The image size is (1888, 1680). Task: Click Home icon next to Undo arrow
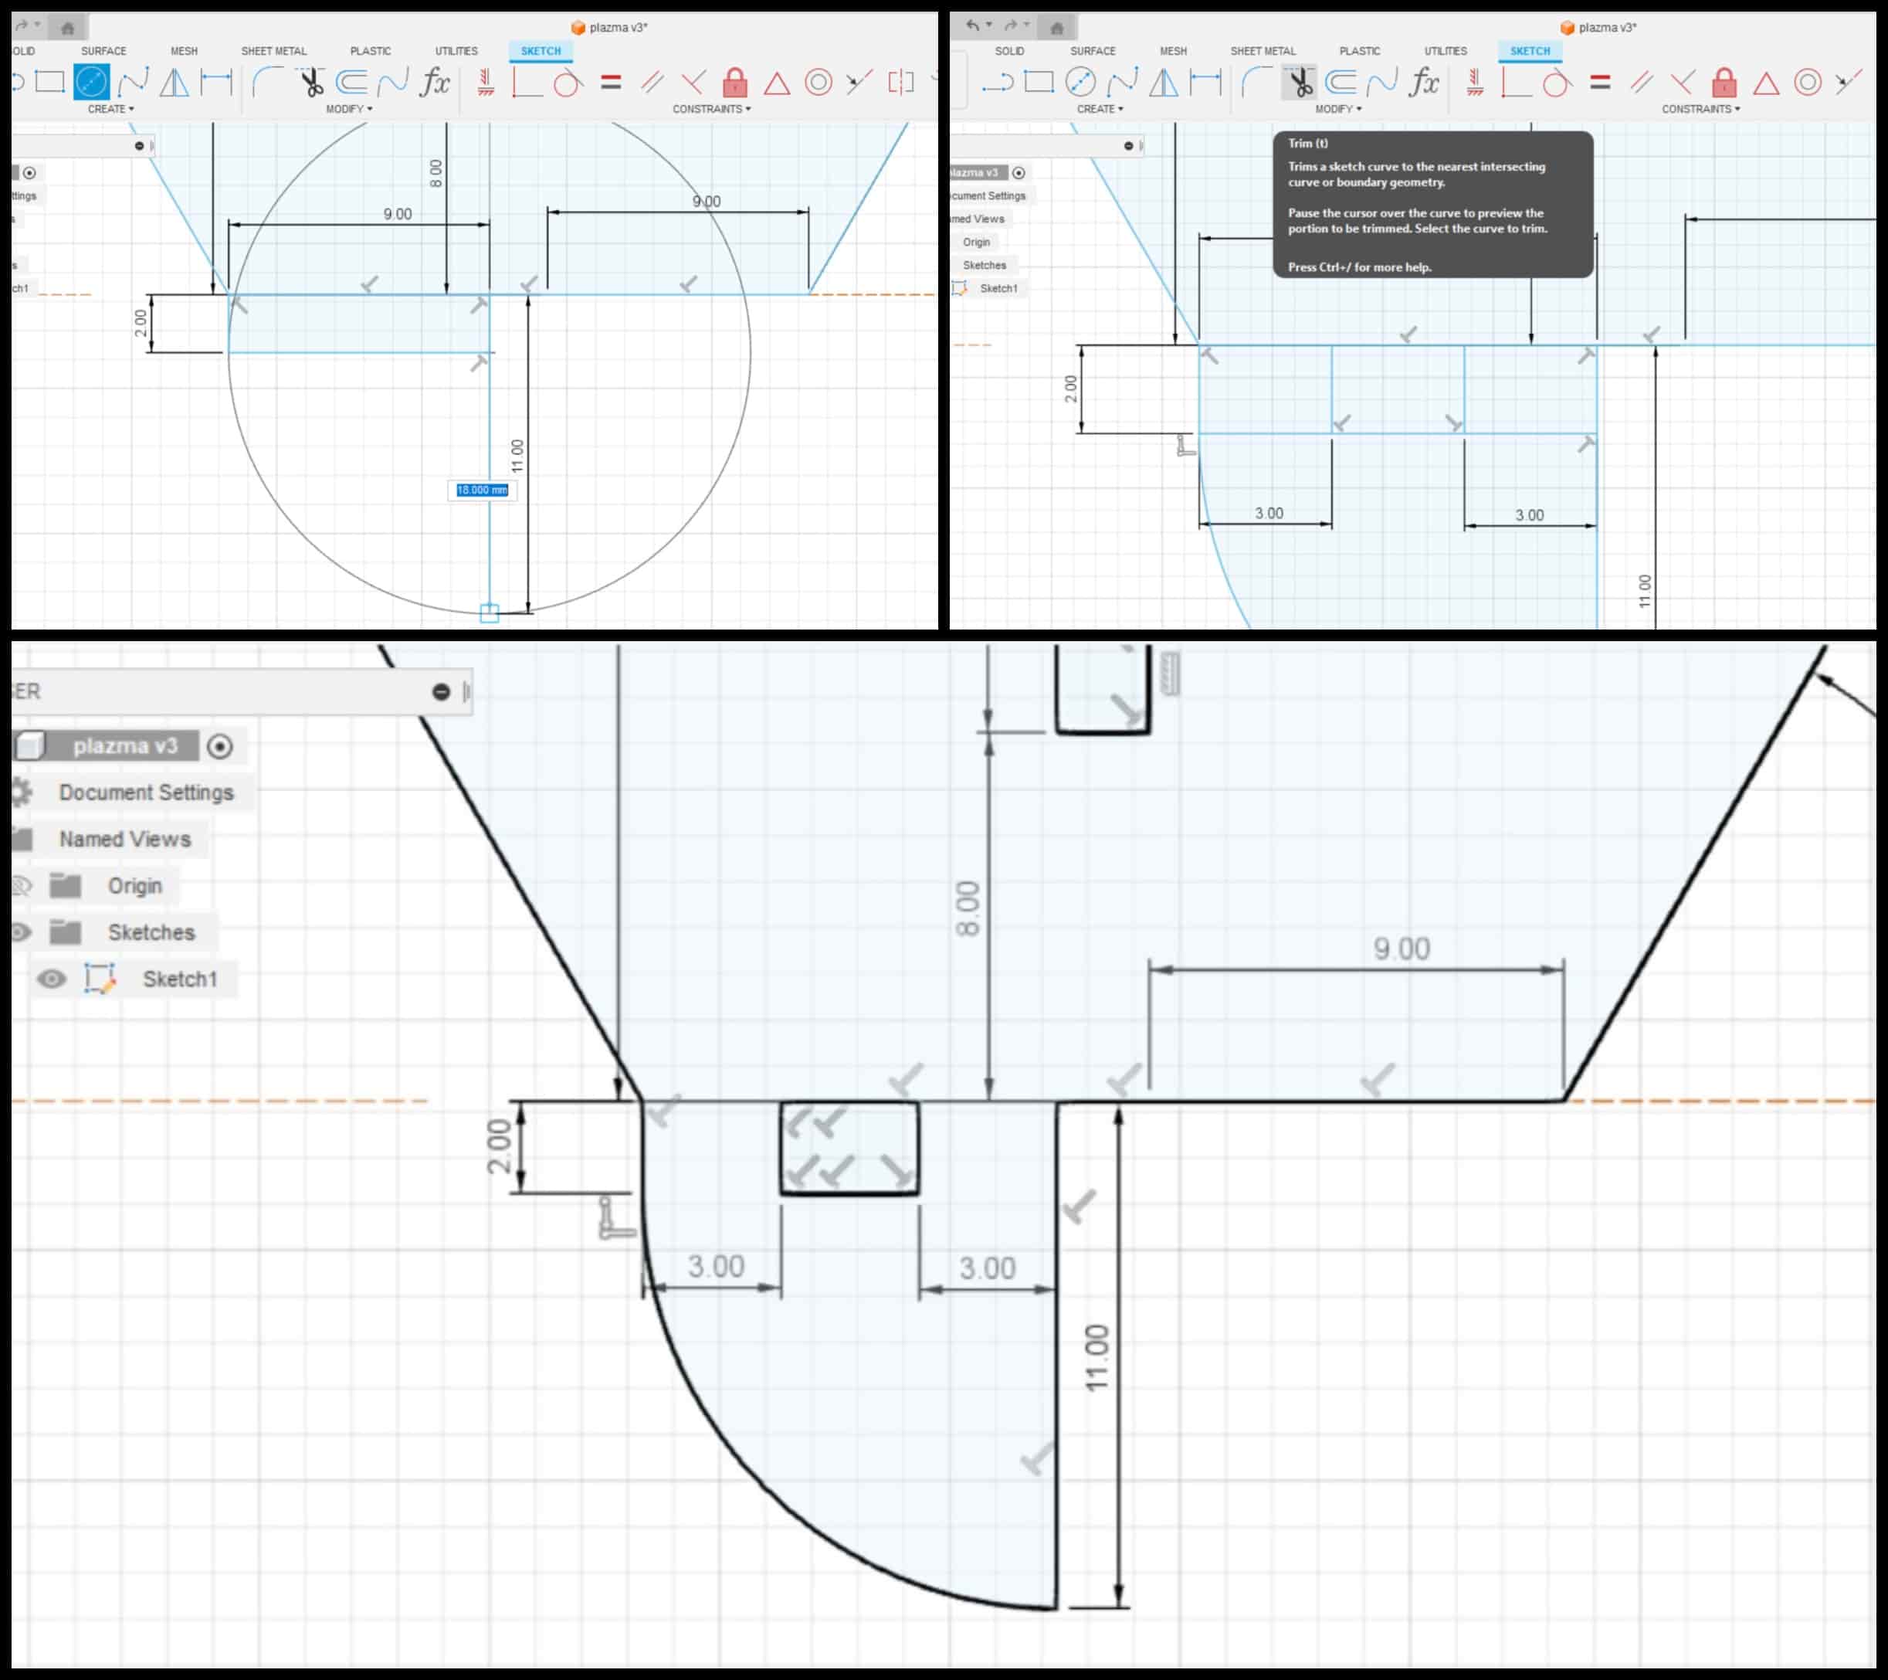pyautogui.click(x=1056, y=27)
